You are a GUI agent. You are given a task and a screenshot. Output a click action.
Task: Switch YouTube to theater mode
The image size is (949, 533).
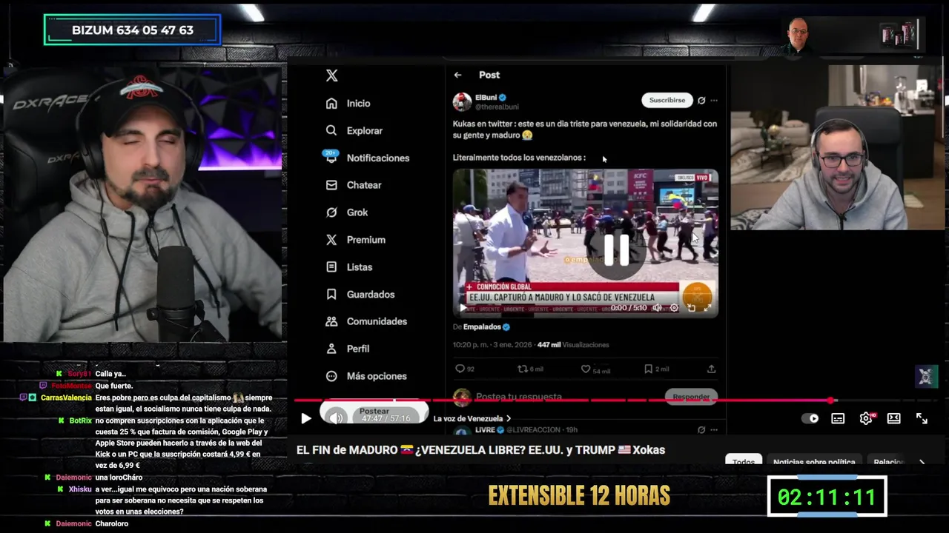(x=894, y=418)
